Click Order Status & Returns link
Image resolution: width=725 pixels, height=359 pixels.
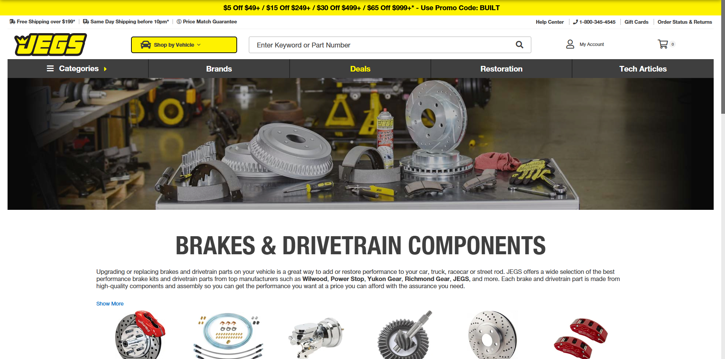tap(685, 22)
